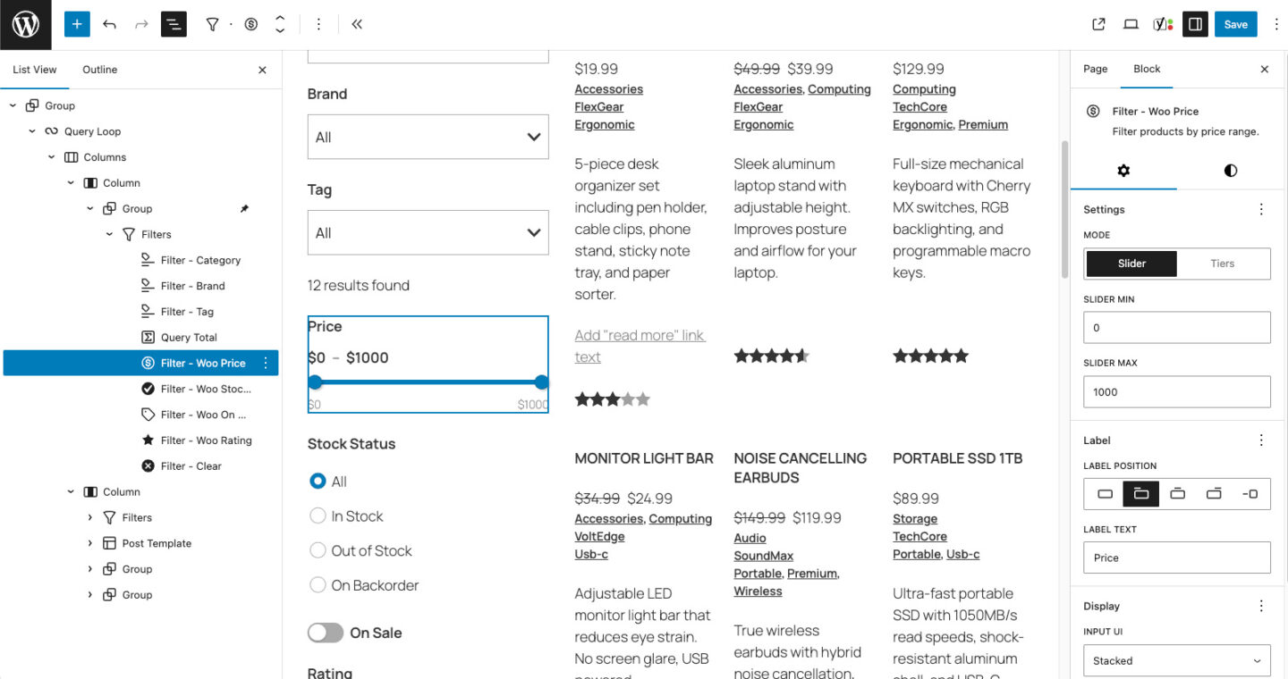Select the Out of Stock radio button

pos(318,550)
